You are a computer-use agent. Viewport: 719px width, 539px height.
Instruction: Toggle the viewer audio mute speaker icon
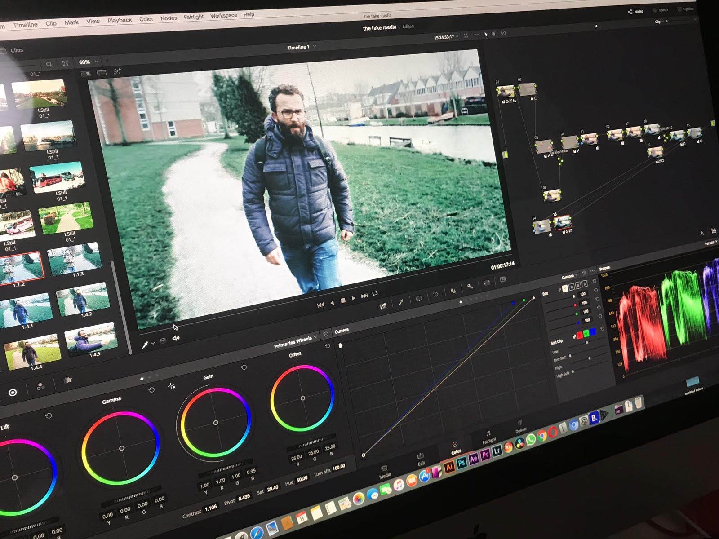(176, 338)
